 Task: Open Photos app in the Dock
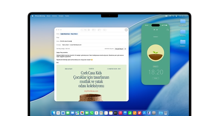[x=82, y=113]
